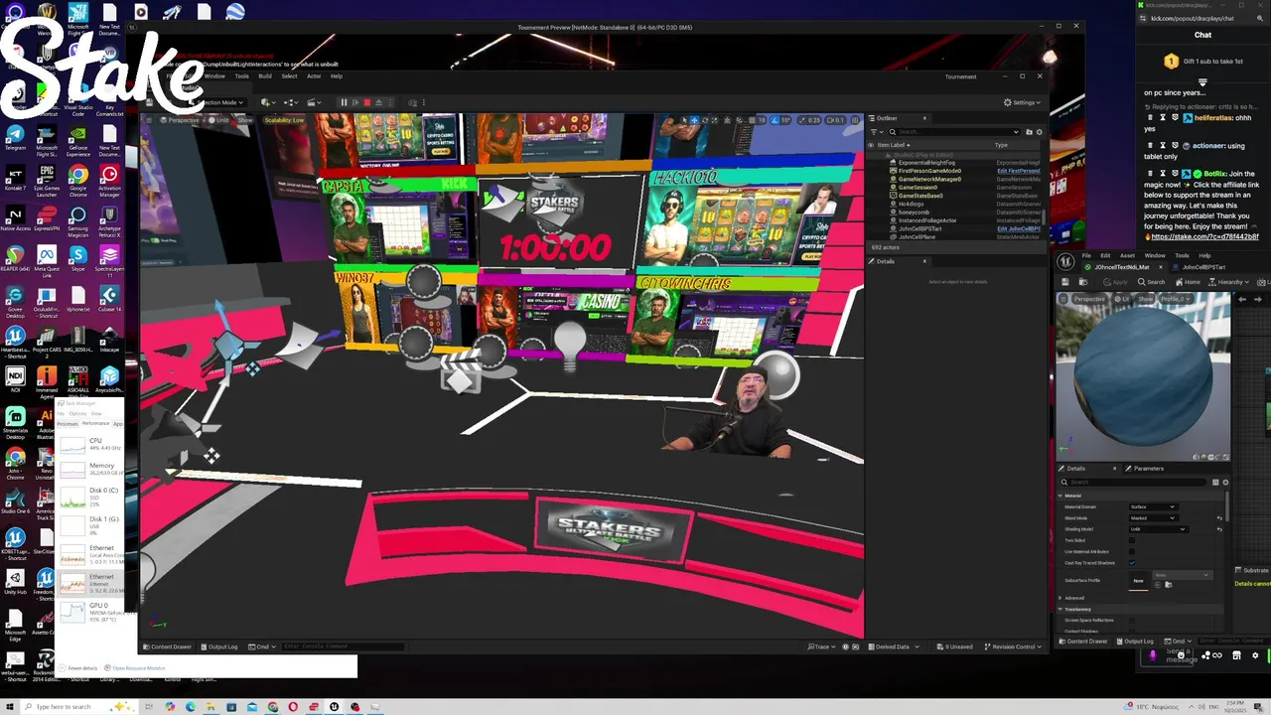Open Blend Mode dropdown set to Masked

[x=1154, y=518]
